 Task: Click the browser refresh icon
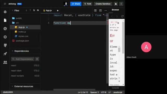pyautogui.click(x=122, y=16)
